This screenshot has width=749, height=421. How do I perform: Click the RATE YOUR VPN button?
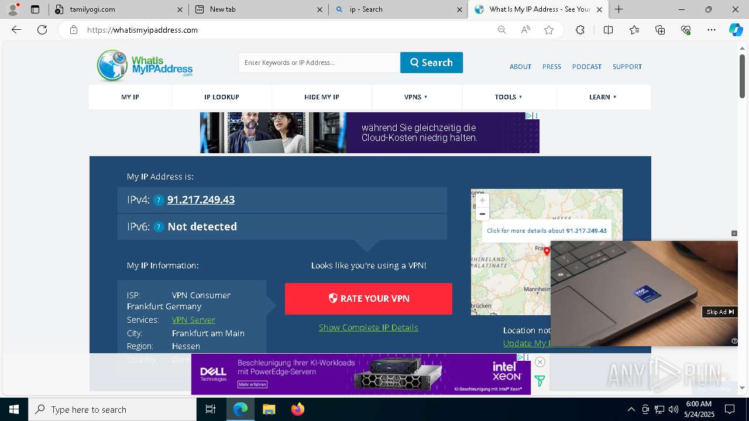click(369, 299)
